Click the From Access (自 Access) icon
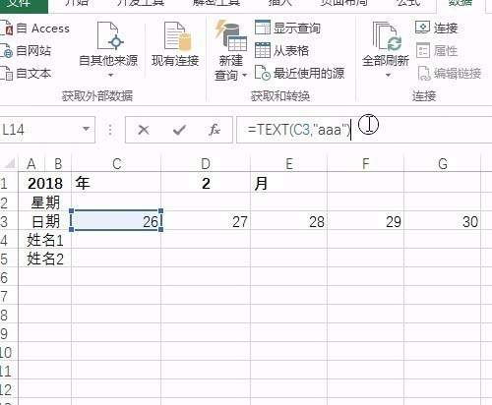Image resolution: width=492 pixels, height=405 pixels. [6, 29]
